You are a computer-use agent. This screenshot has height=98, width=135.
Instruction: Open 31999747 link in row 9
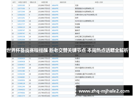(x=21, y=30)
